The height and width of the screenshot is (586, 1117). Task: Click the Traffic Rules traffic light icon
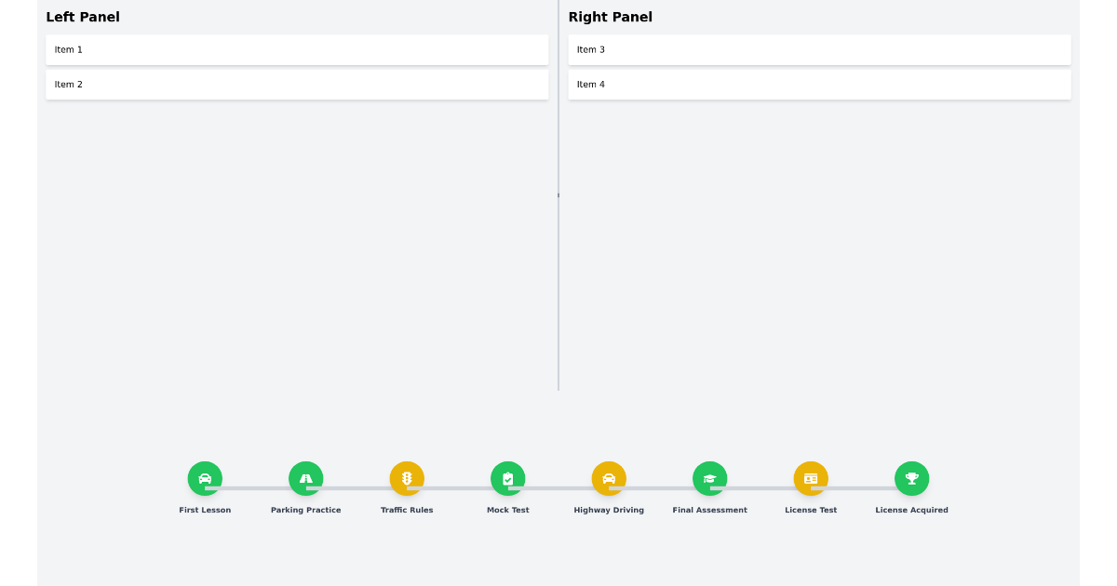point(407,478)
